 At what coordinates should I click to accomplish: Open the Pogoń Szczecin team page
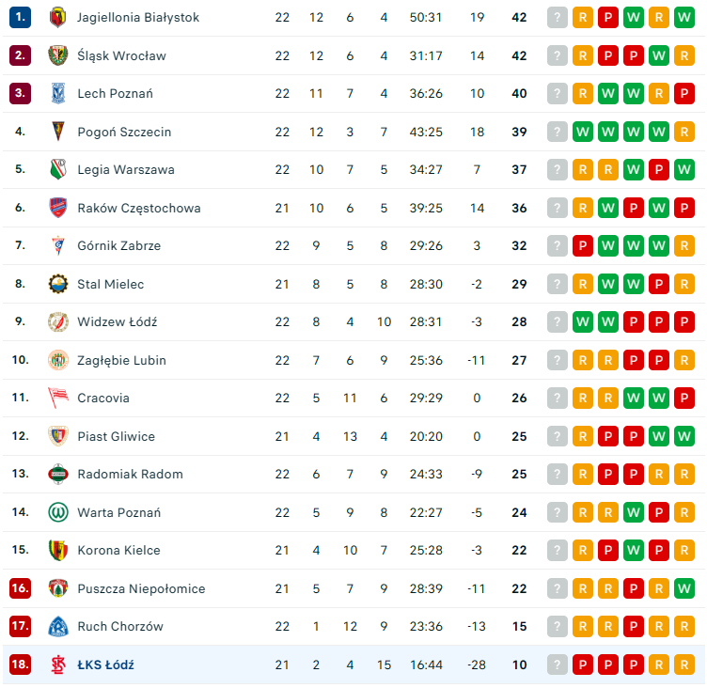(x=124, y=132)
